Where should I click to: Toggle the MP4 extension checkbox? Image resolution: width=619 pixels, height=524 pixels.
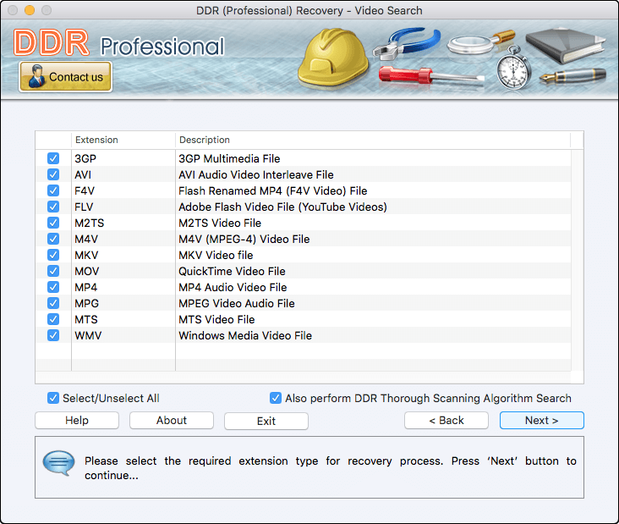click(x=53, y=287)
